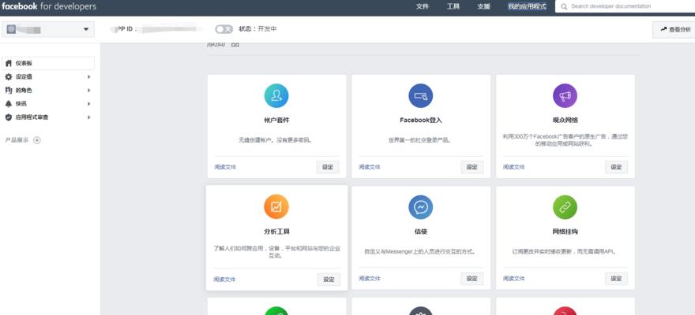Open 阅读文件 link on 分析工具 card
This screenshot has width=695, height=315.
coord(224,280)
